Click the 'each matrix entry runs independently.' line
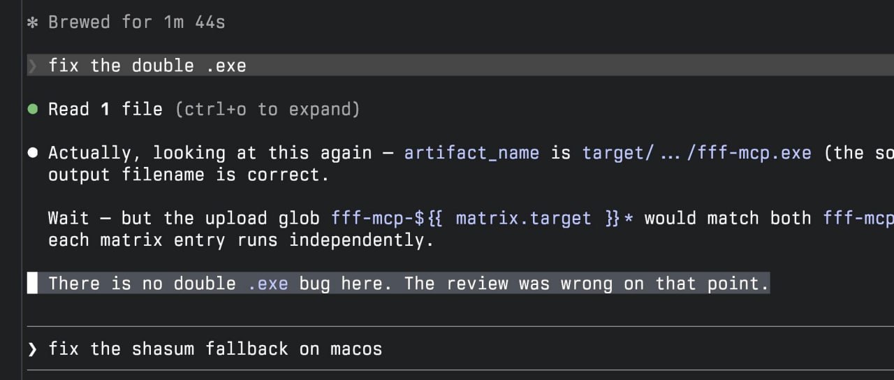The height and width of the screenshot is (380, 894). [241, 240]
